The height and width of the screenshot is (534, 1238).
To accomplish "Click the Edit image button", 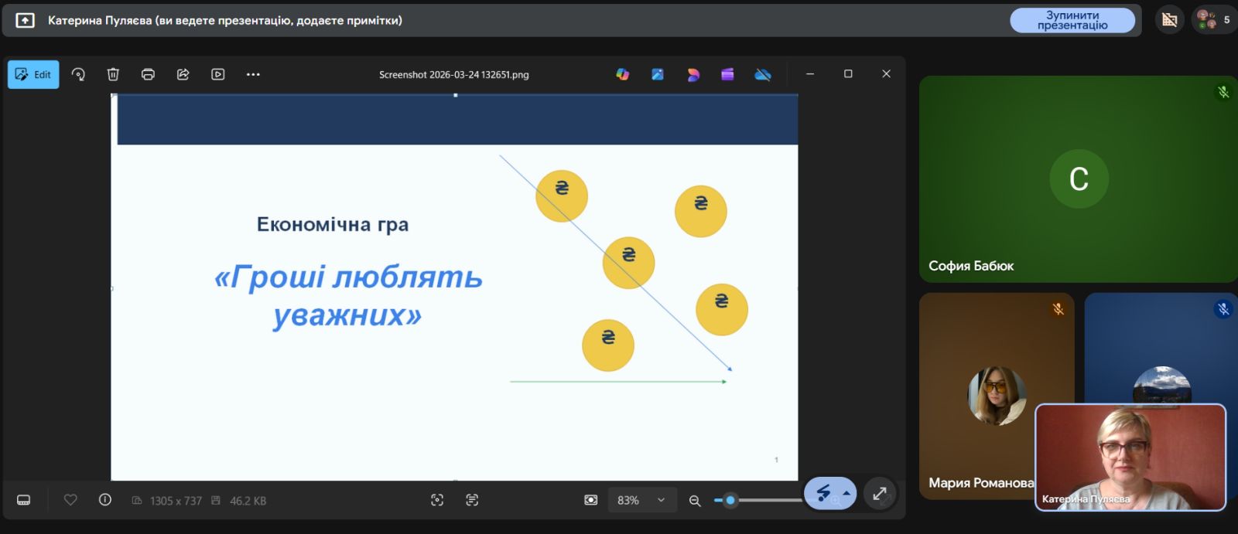I will click(33, 75).
